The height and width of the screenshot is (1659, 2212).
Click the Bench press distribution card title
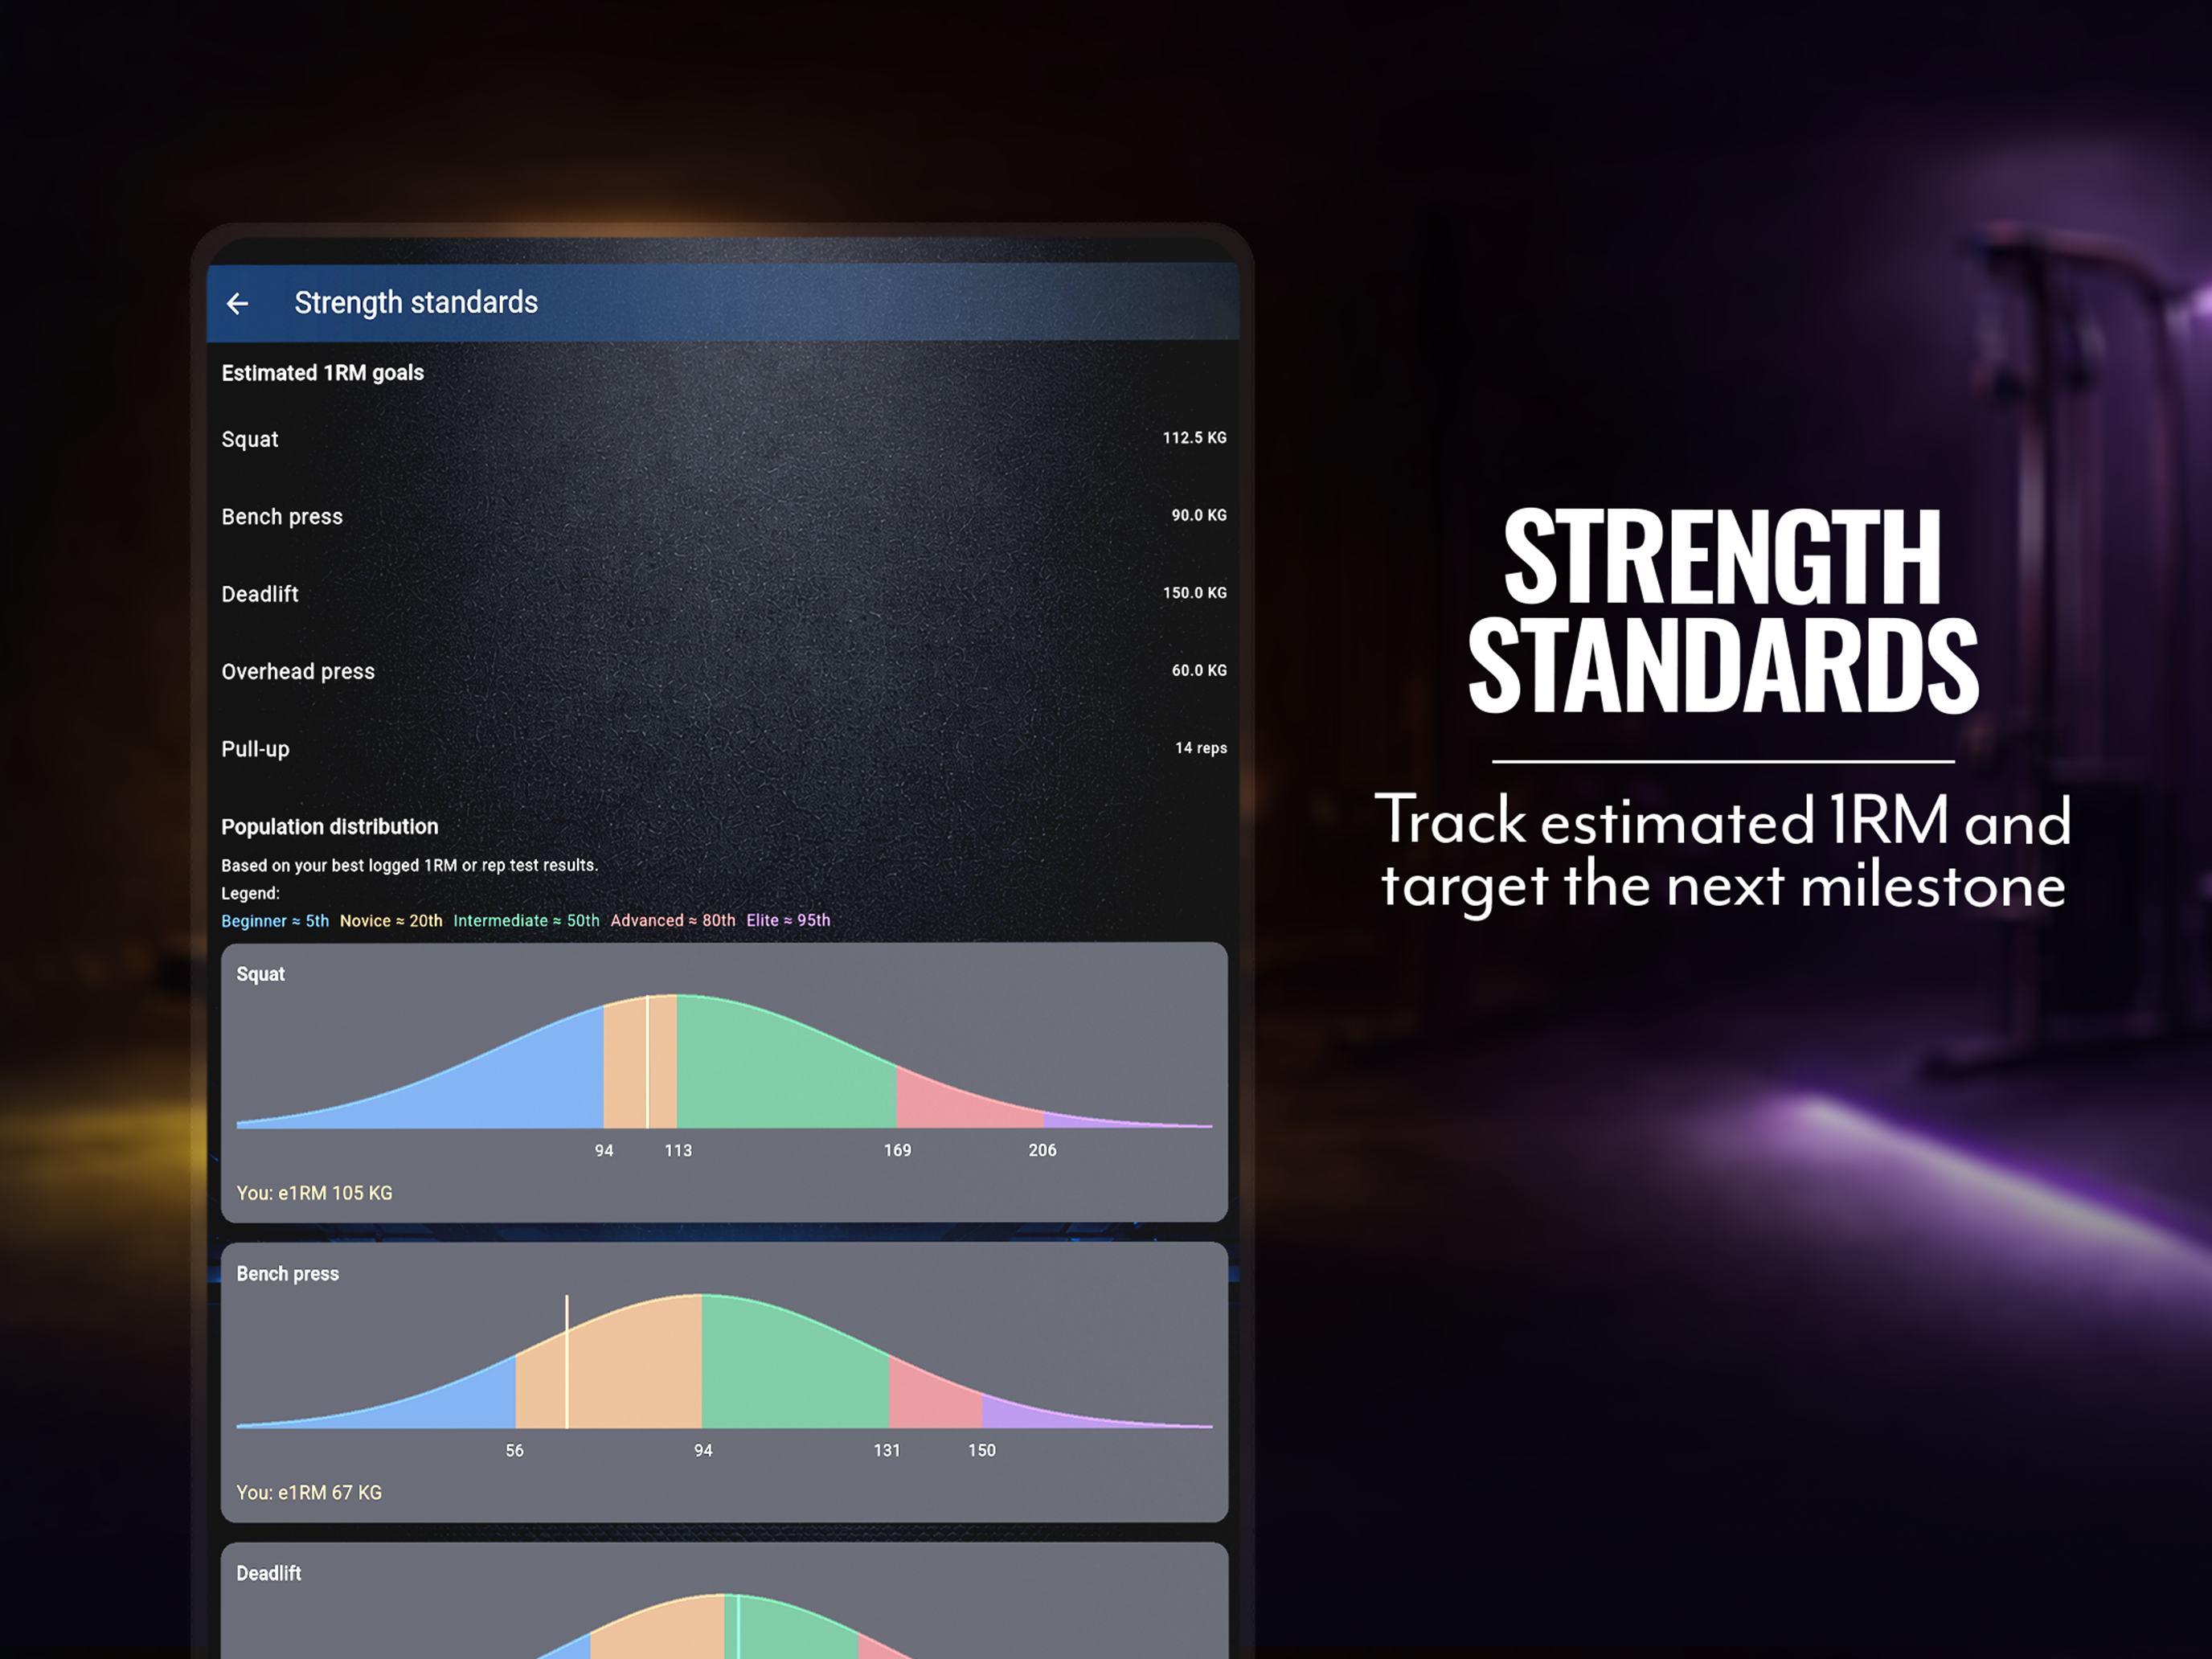tap(287, 1274)
